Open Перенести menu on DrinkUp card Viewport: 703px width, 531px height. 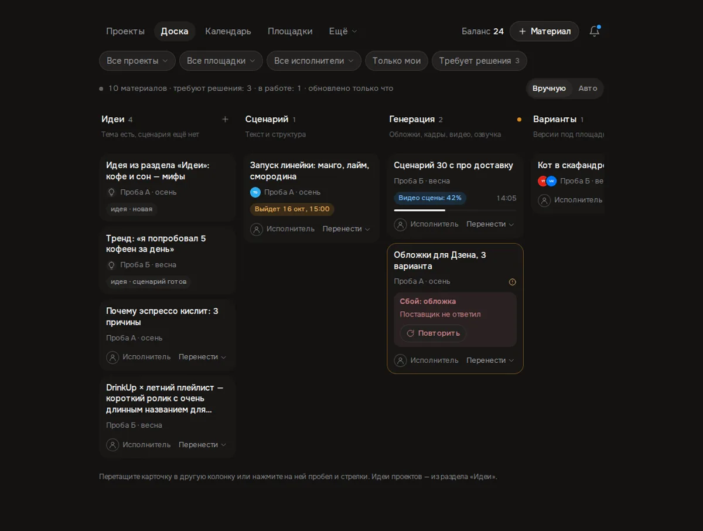click(202, 445)
